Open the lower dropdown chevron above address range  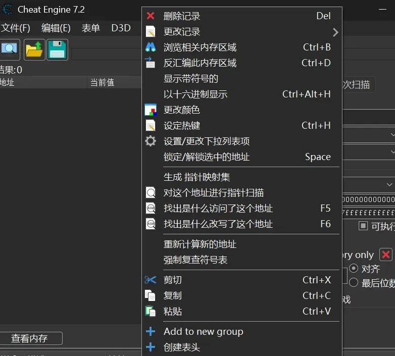[x=389, y=185]
